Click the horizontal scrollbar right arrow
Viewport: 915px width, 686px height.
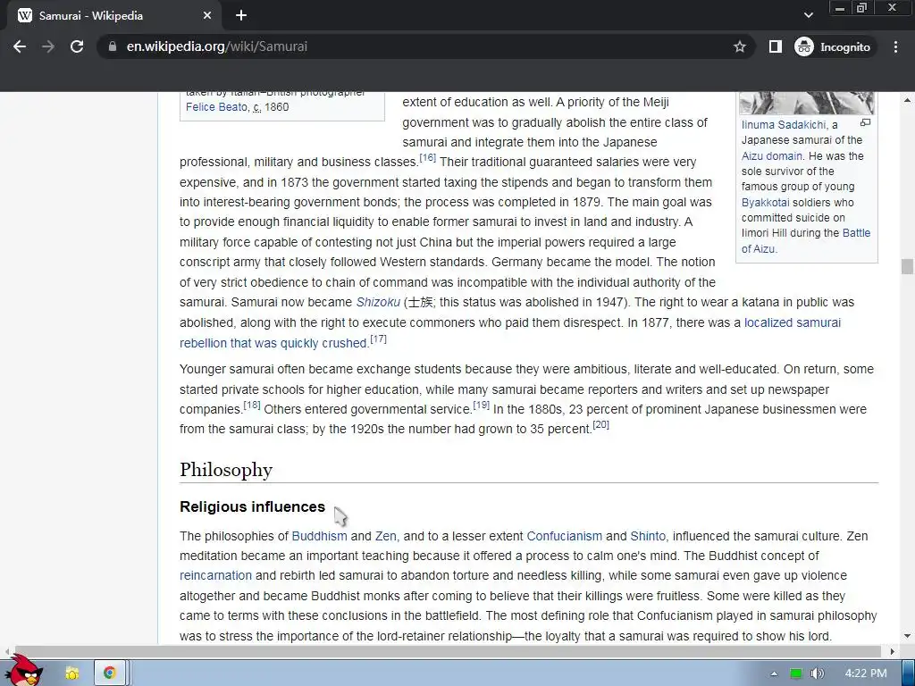coord(893,651)
